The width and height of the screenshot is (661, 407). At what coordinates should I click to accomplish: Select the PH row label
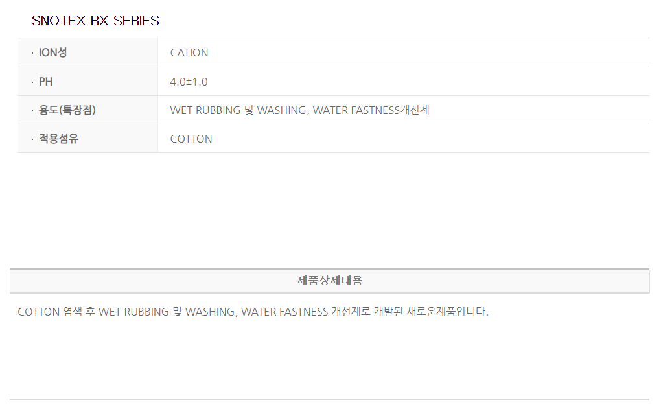pyautogui.click(x=45, y=82)
